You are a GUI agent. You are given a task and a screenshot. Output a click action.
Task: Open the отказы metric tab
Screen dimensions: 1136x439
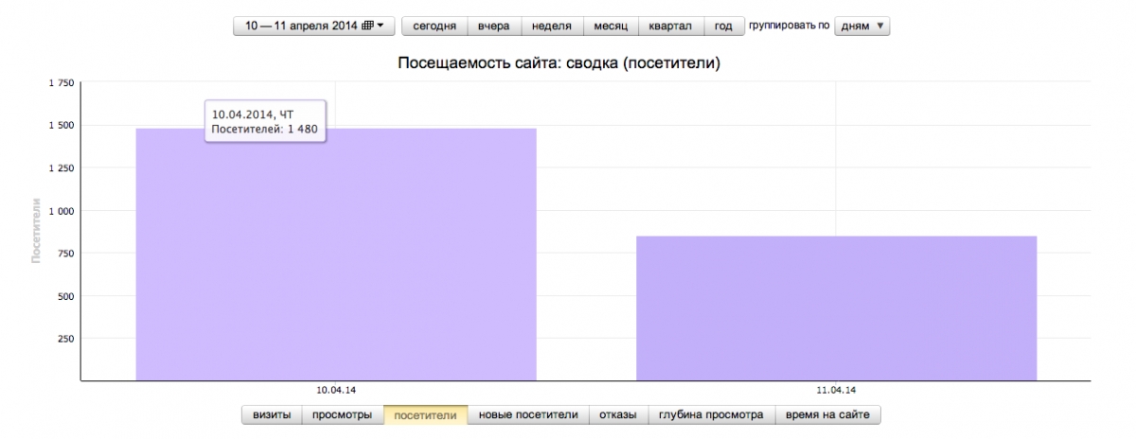coord(618,414)
